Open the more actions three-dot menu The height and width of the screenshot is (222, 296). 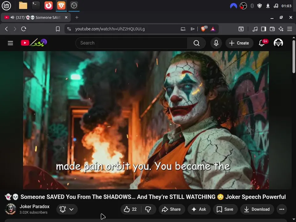[282, 209]
